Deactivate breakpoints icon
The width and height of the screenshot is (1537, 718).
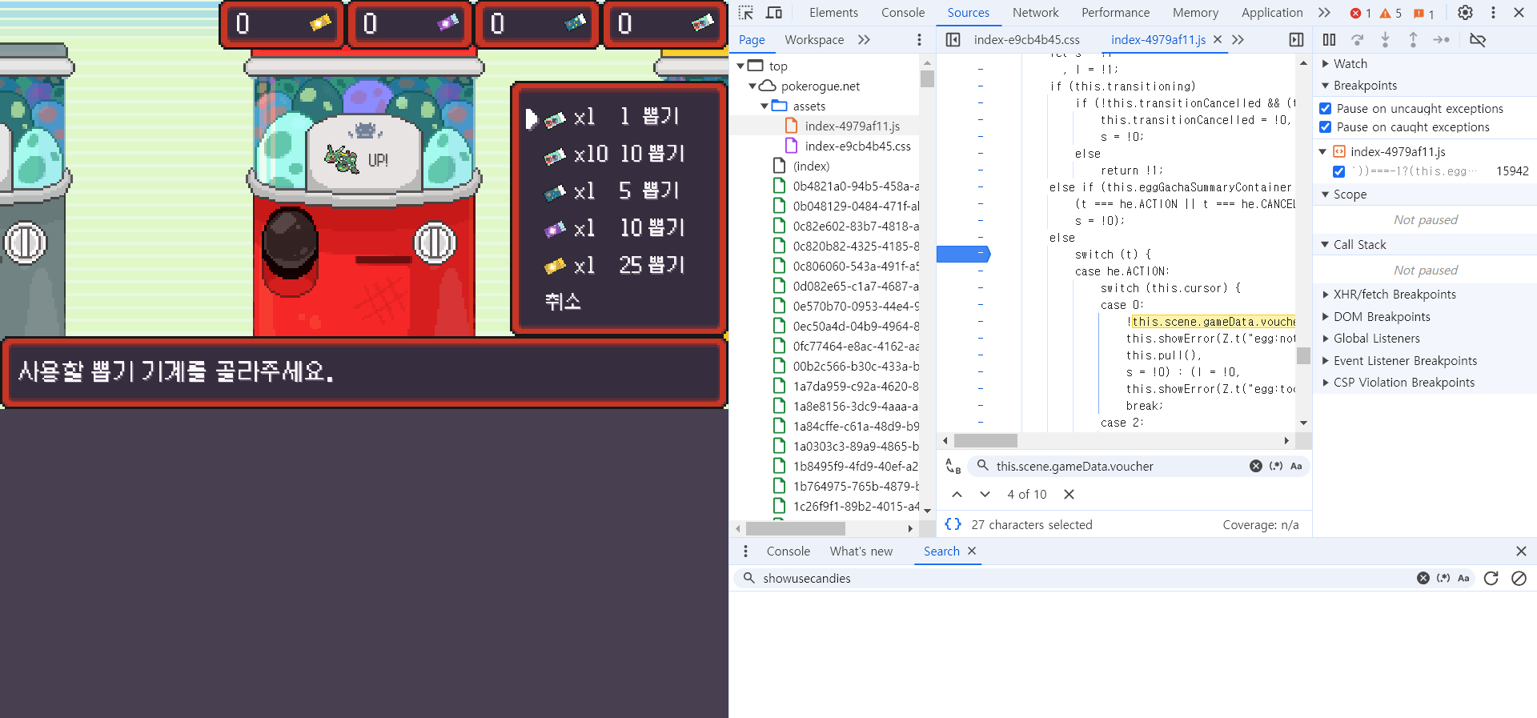click(1478, 40)
